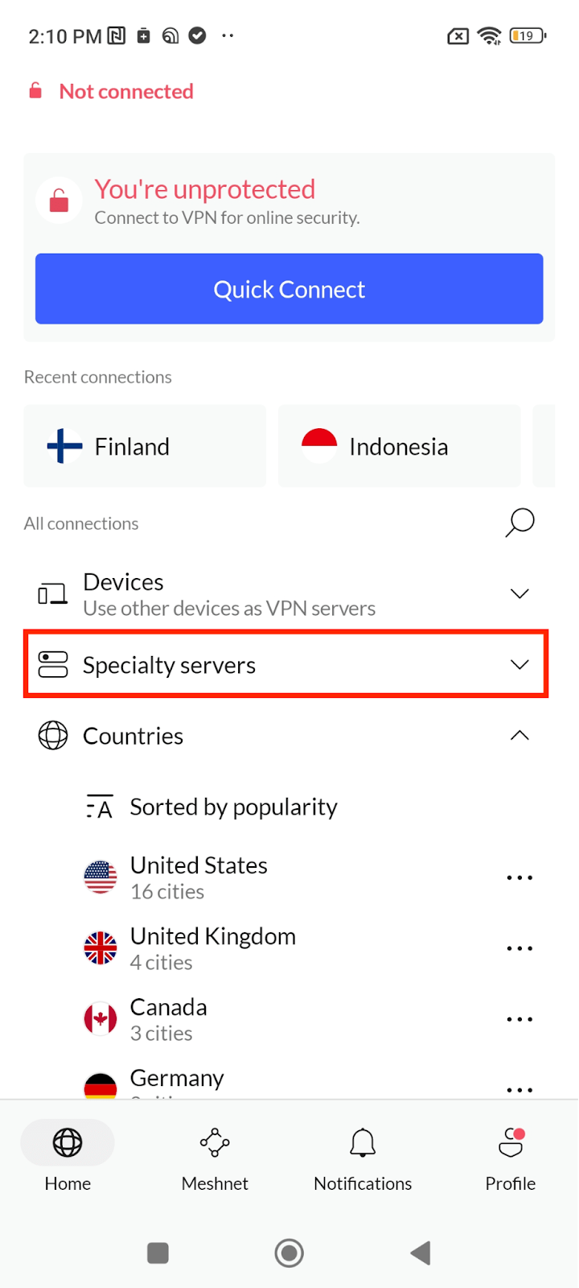Click the Specialty servers icon
579x1288 pixels.
(x=51, y=663)
